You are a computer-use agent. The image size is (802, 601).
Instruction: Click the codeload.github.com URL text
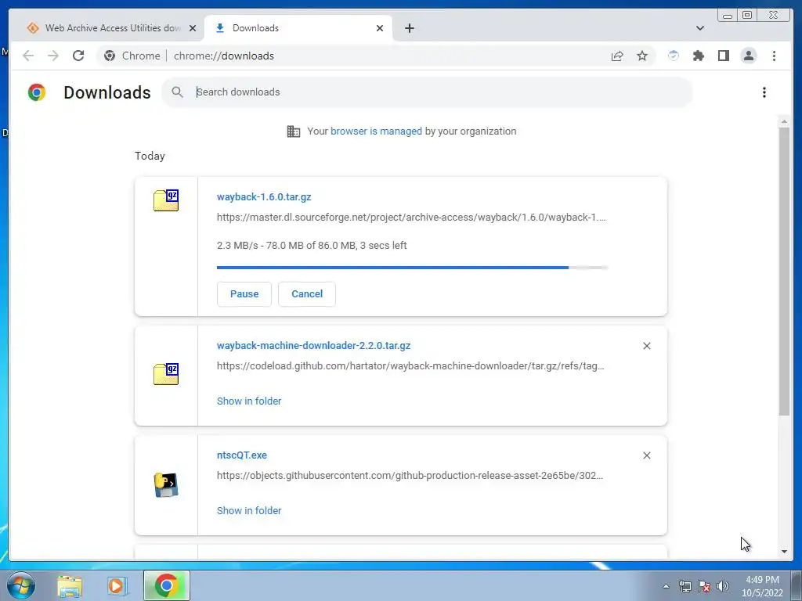pos(410,366)
